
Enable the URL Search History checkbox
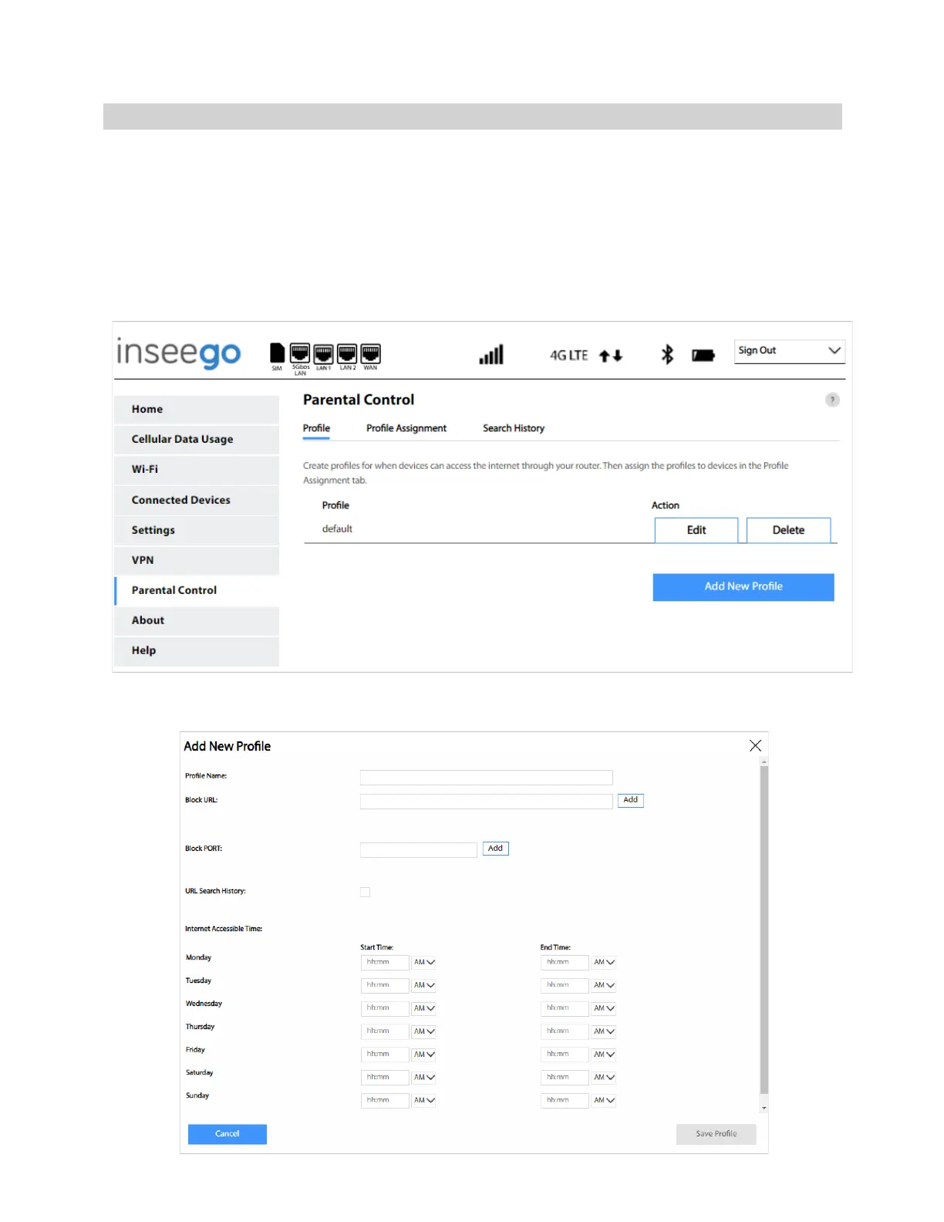tap(366, 892)
